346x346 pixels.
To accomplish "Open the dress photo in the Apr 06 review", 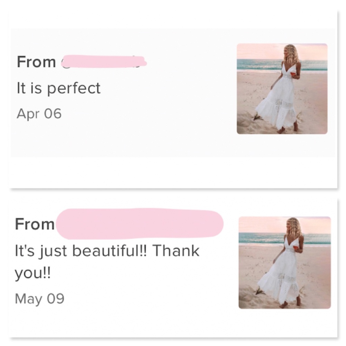I will 282,89.
